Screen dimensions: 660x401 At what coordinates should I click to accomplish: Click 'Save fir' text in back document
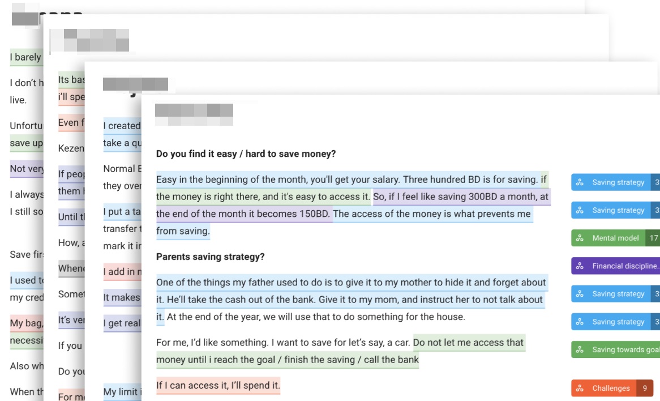click(26, 254)
